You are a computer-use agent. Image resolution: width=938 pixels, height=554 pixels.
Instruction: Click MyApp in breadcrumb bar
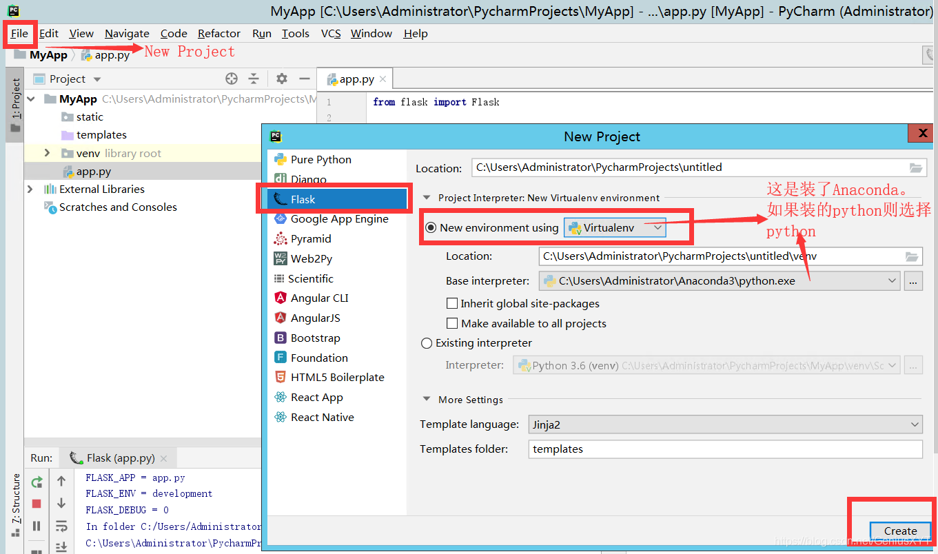pyautogui.click(x=48, y=55)
